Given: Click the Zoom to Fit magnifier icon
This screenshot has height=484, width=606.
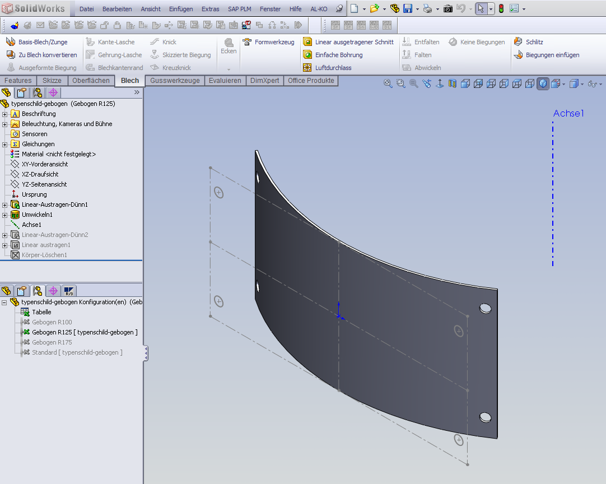Looking at the screenshot, I should point(388,83).
